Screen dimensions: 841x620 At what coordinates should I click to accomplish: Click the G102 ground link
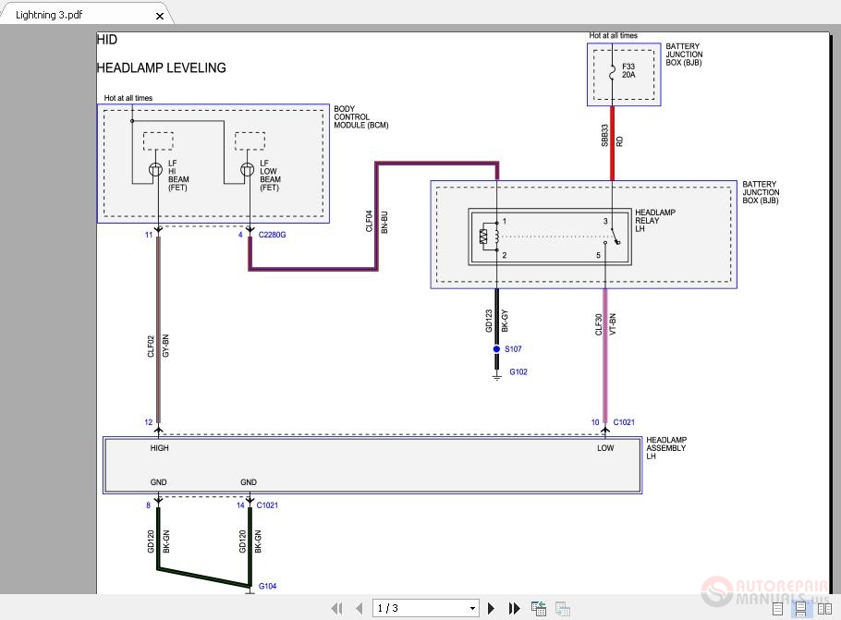pos(518,371)
